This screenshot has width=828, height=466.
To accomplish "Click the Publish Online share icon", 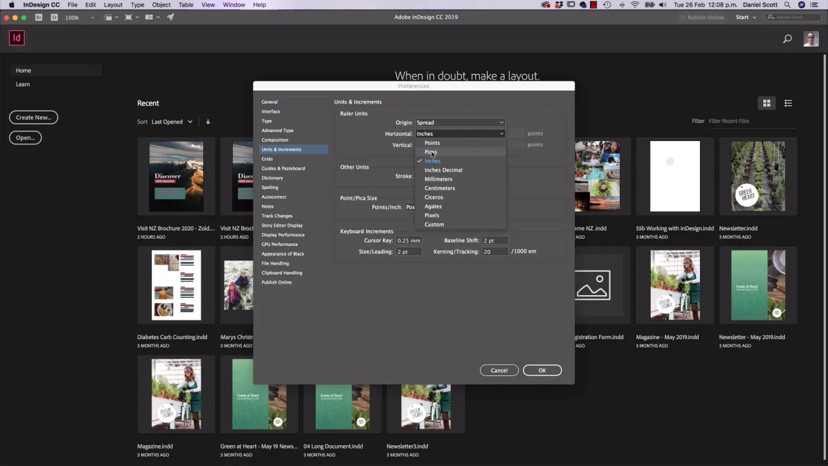I will 683,17.
